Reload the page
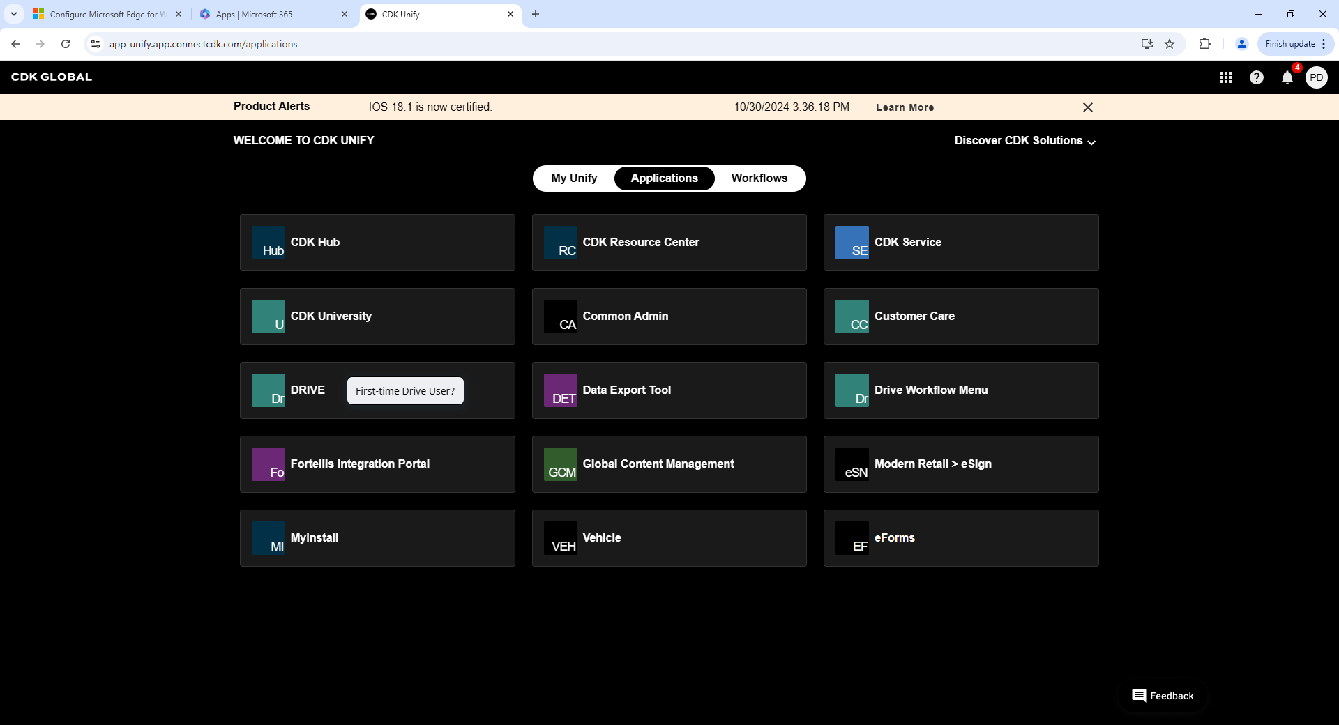This screenshot has height=725, width=1339. pyautogui.click(x=66, y=44)
